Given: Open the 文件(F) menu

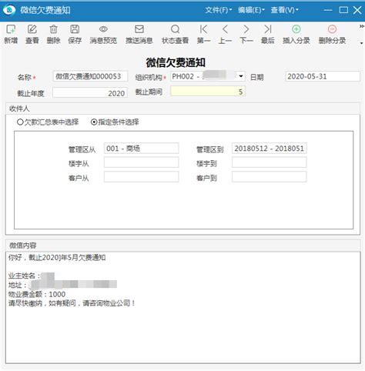Looking at the screenshot, I should (x=218, y=10).
